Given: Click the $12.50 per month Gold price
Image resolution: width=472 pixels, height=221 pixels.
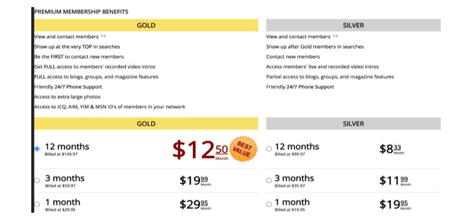Looking at the screenshot, I should [x=201, y=150].
